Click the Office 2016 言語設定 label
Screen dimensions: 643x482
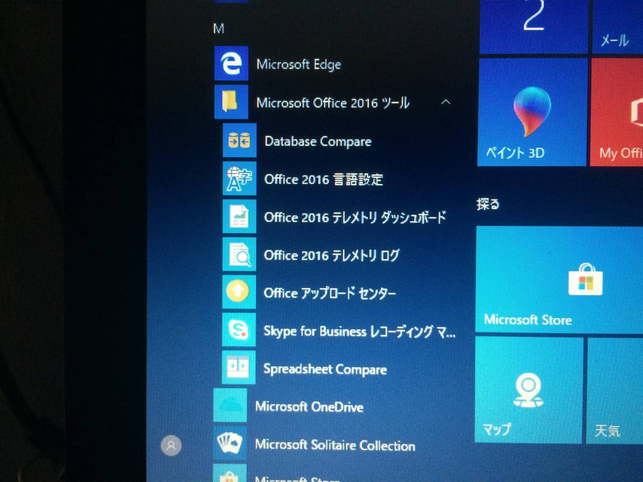[x=324, y=179]
